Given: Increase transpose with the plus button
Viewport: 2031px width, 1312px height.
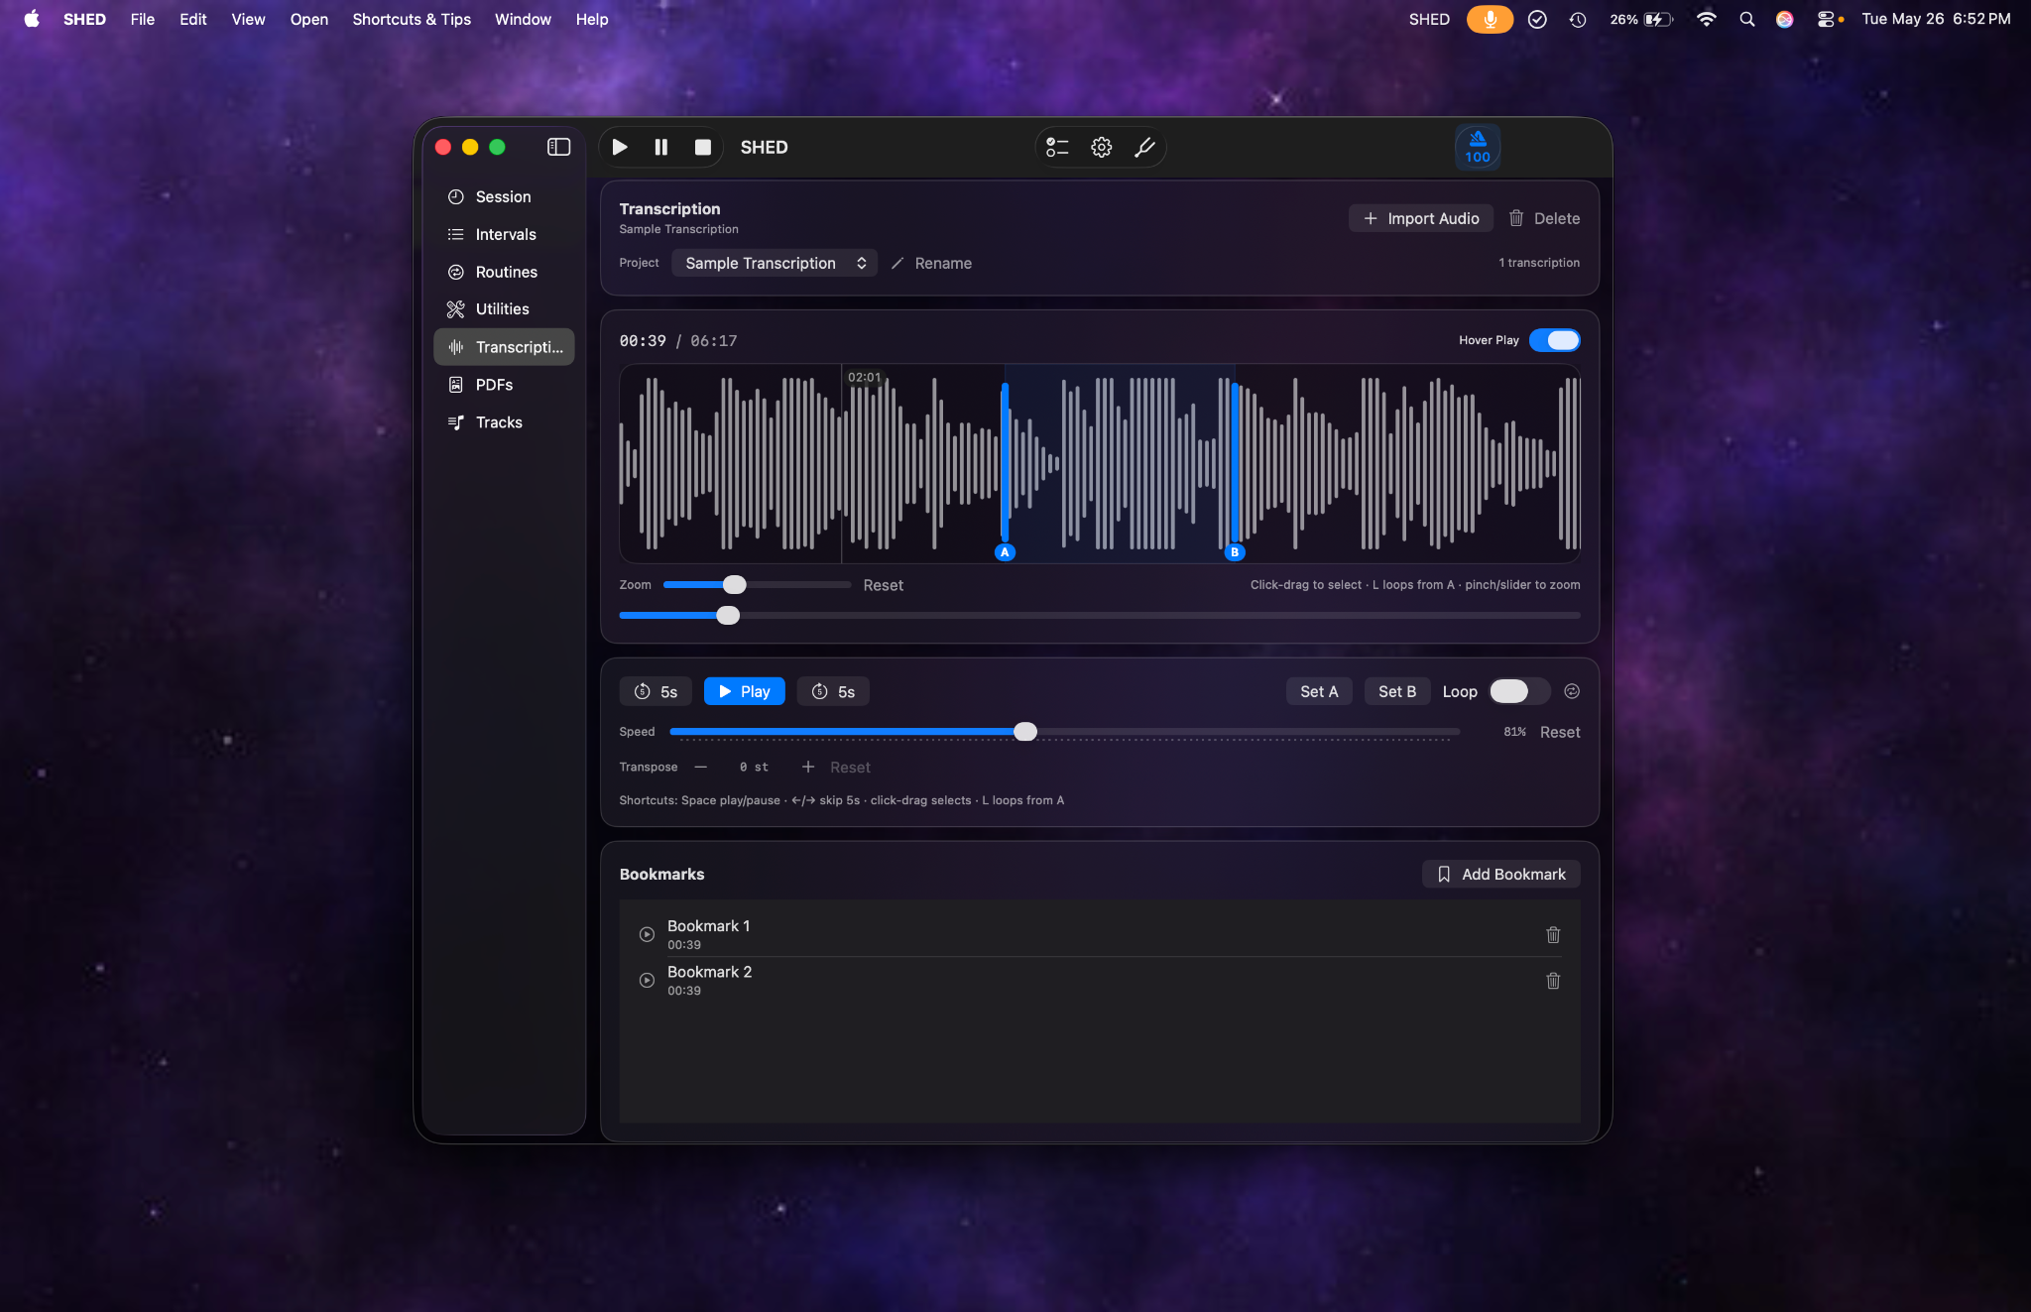Looking at the screenshot, I should (x=808, y=767).
